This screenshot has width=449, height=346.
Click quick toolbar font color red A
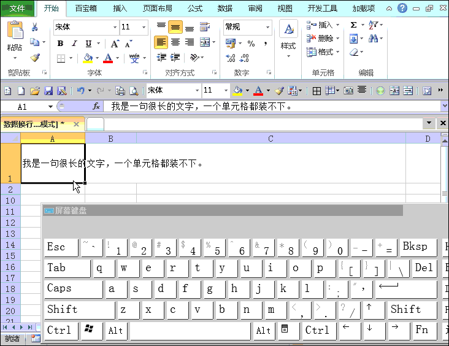(258, 91)
